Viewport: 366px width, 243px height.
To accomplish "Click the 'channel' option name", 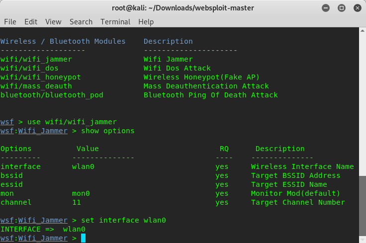I will [x=16, y=202].
